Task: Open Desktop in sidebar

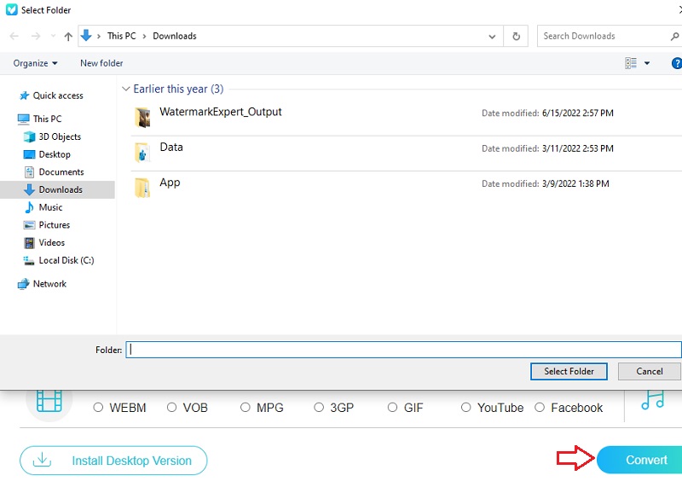Action: pyautogui.click(x=55, y=154)
